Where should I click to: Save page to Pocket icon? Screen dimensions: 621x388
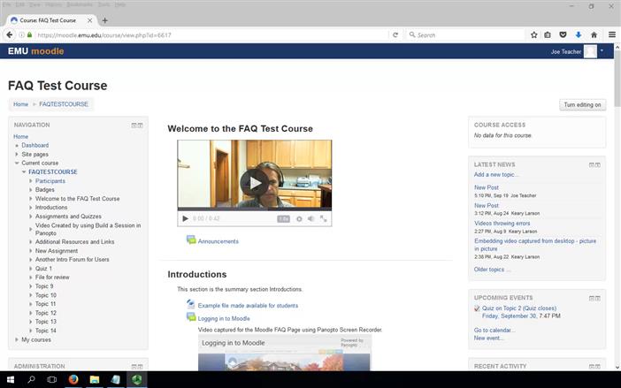click(563, 35)
